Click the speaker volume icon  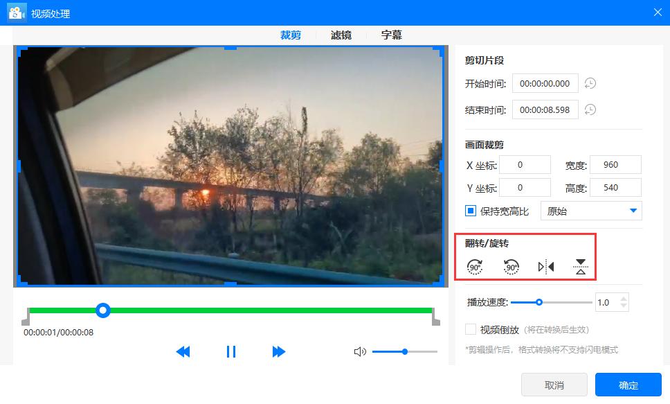coord(360,352)
